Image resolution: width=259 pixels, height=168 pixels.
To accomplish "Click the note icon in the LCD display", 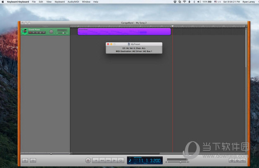I will coord(130,161).
